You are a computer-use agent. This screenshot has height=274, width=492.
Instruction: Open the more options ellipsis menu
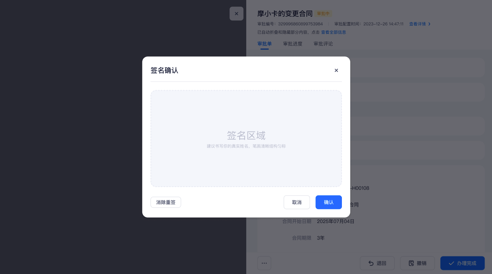click(264, 263)
